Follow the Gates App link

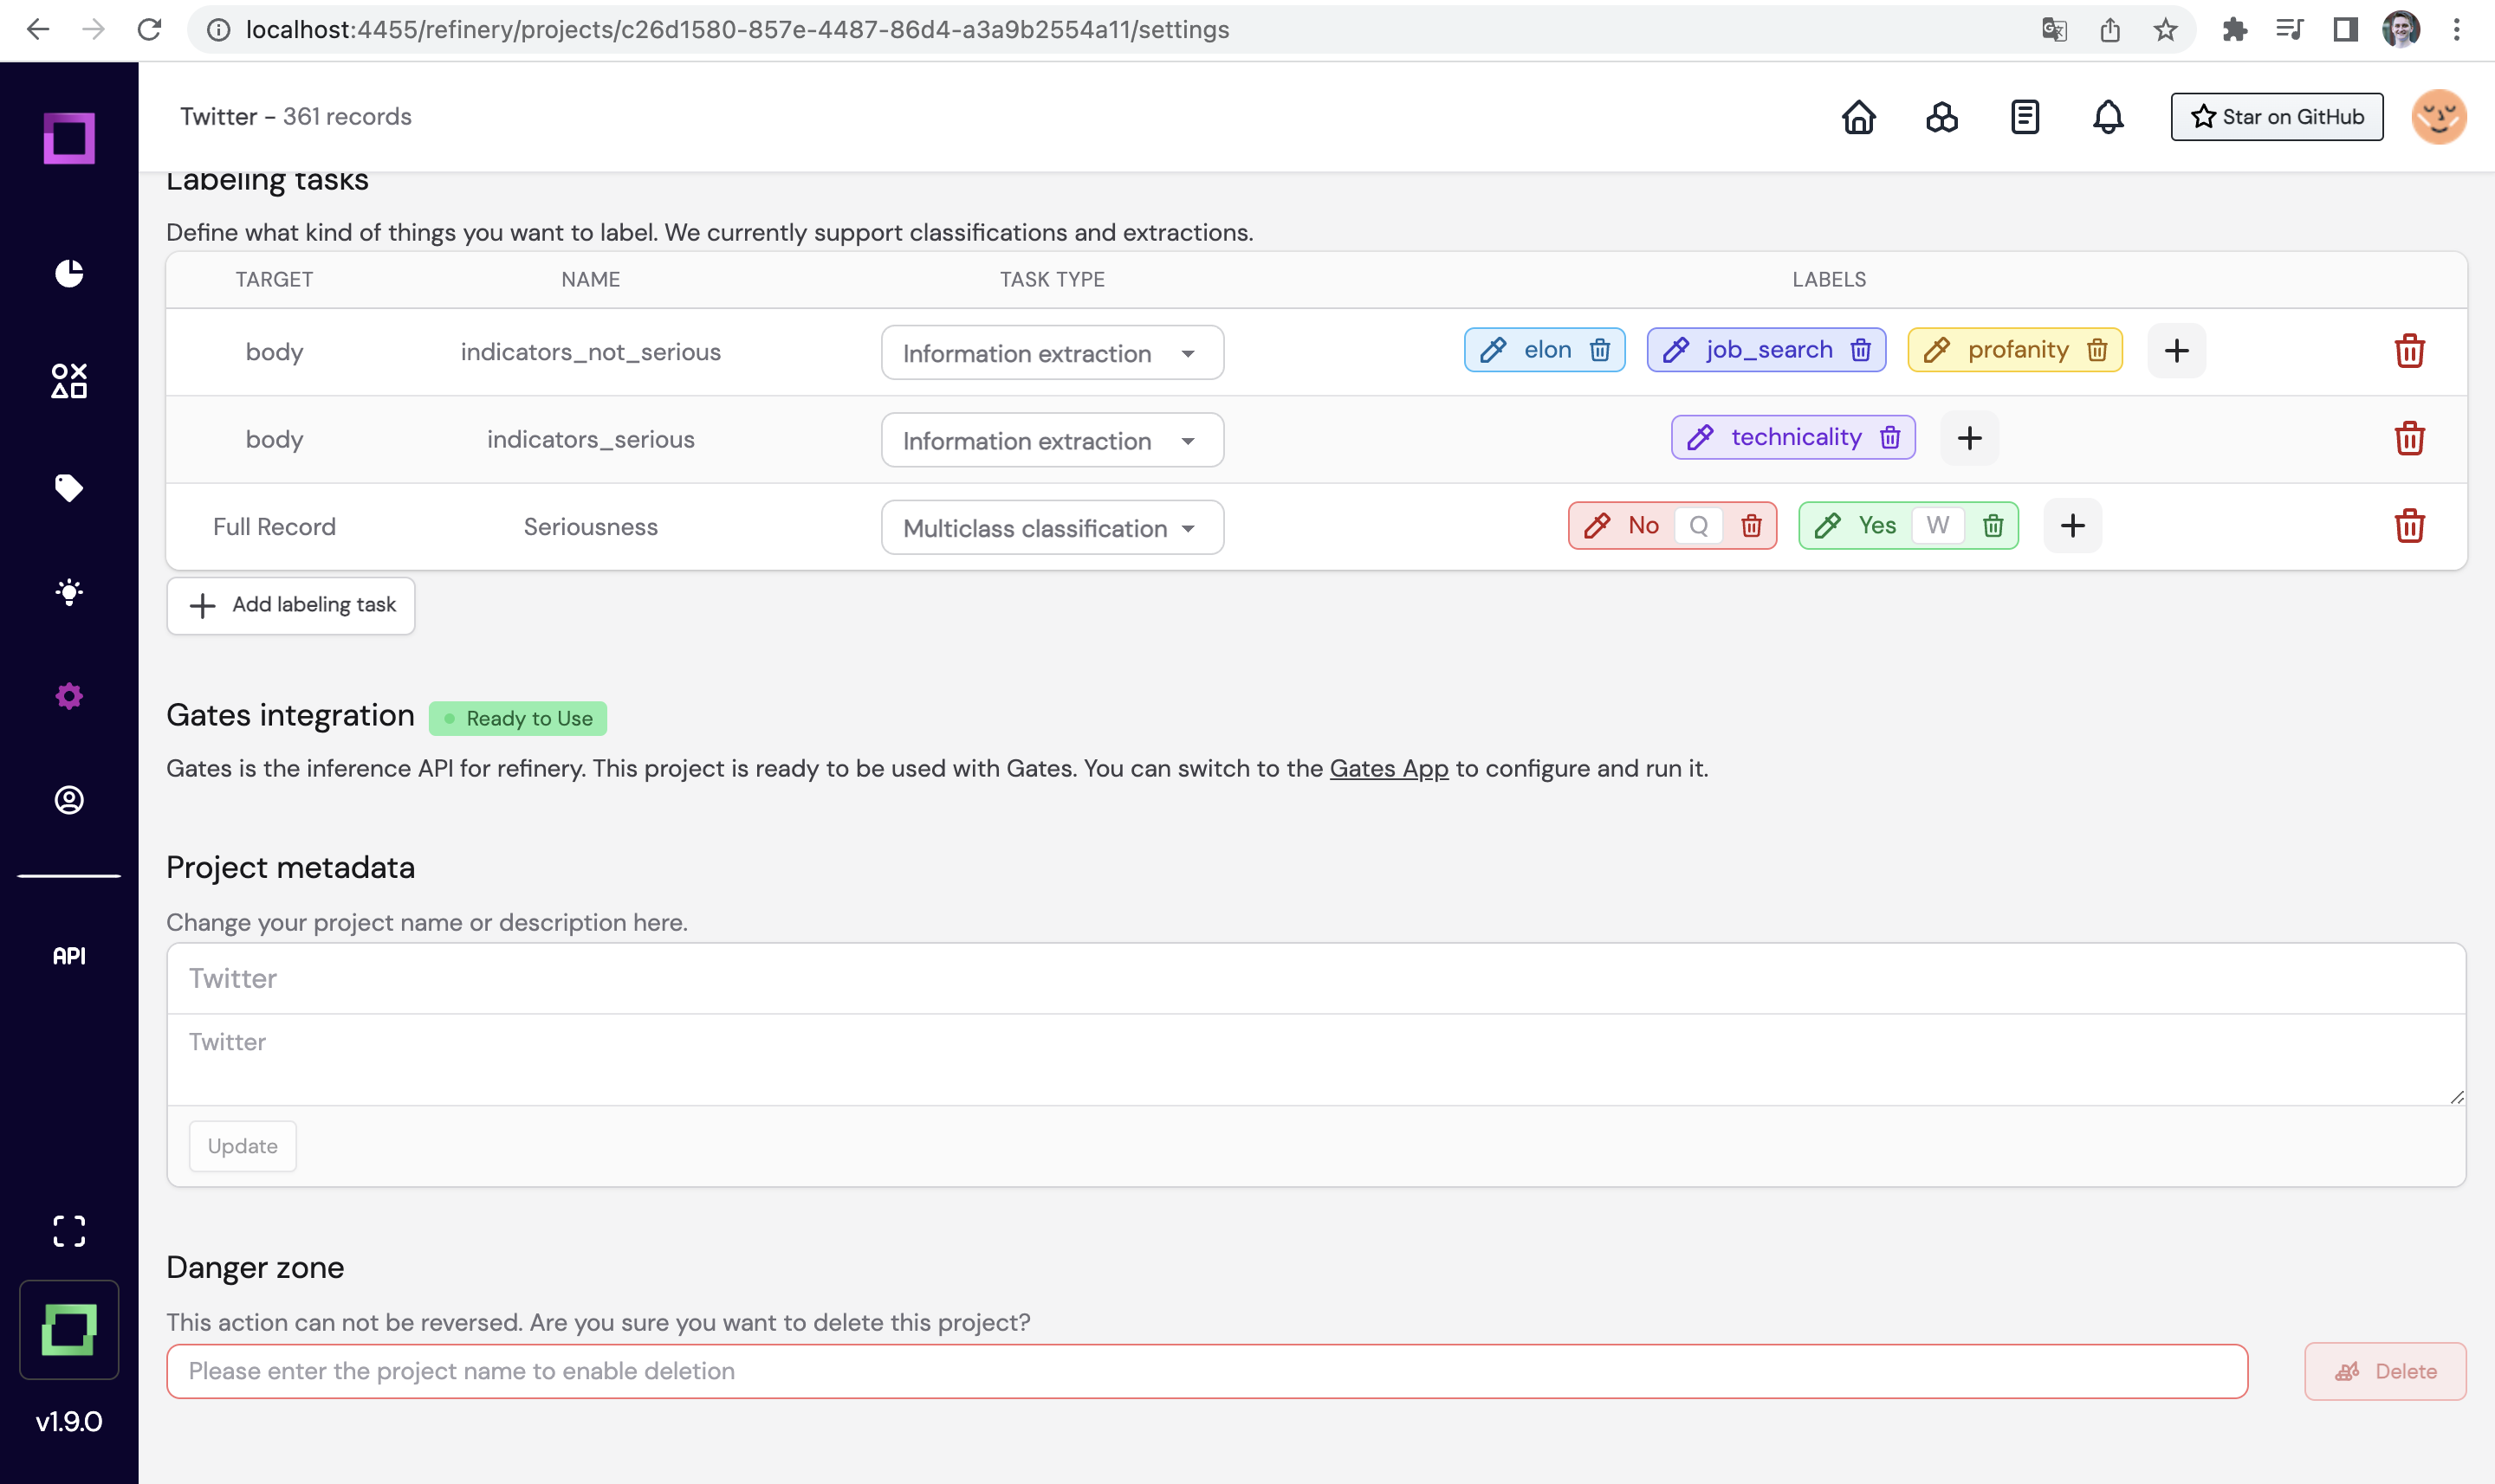pos(1389,768)
